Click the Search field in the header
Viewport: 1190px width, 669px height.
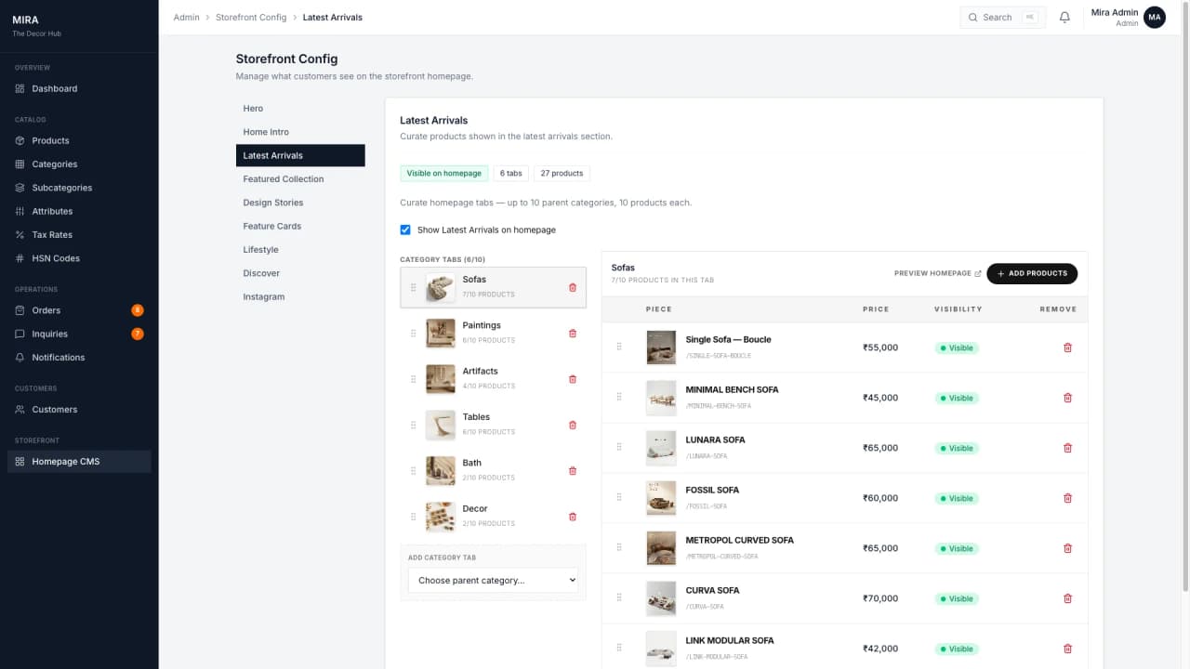(1002, 17)
